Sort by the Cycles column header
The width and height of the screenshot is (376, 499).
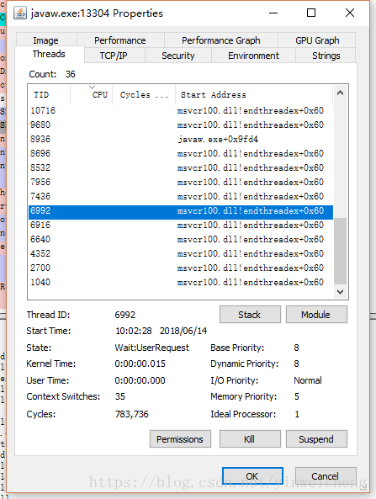144,95
